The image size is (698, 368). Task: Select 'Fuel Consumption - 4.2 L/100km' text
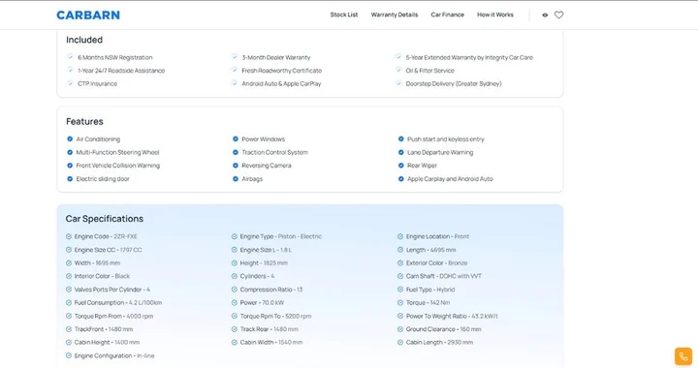click(x=118, y=303)
